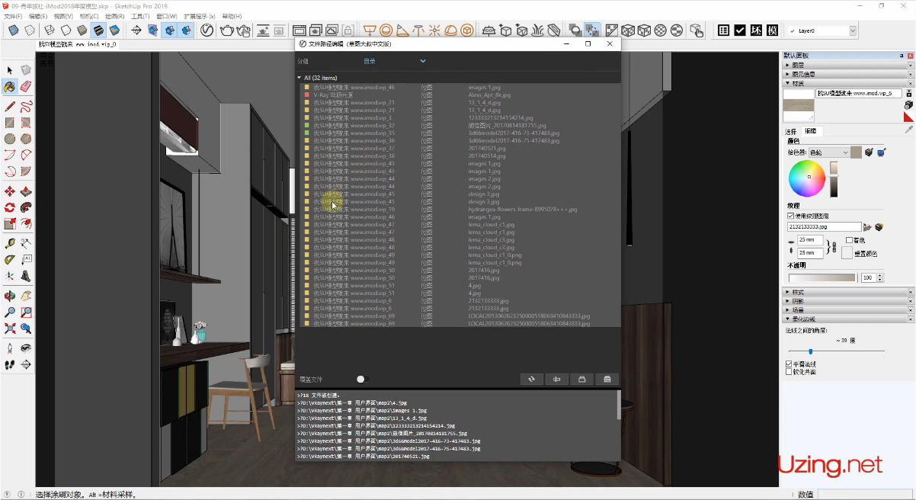Click the color wheel picker
This screenshot has height=500, width=916.
807,179
